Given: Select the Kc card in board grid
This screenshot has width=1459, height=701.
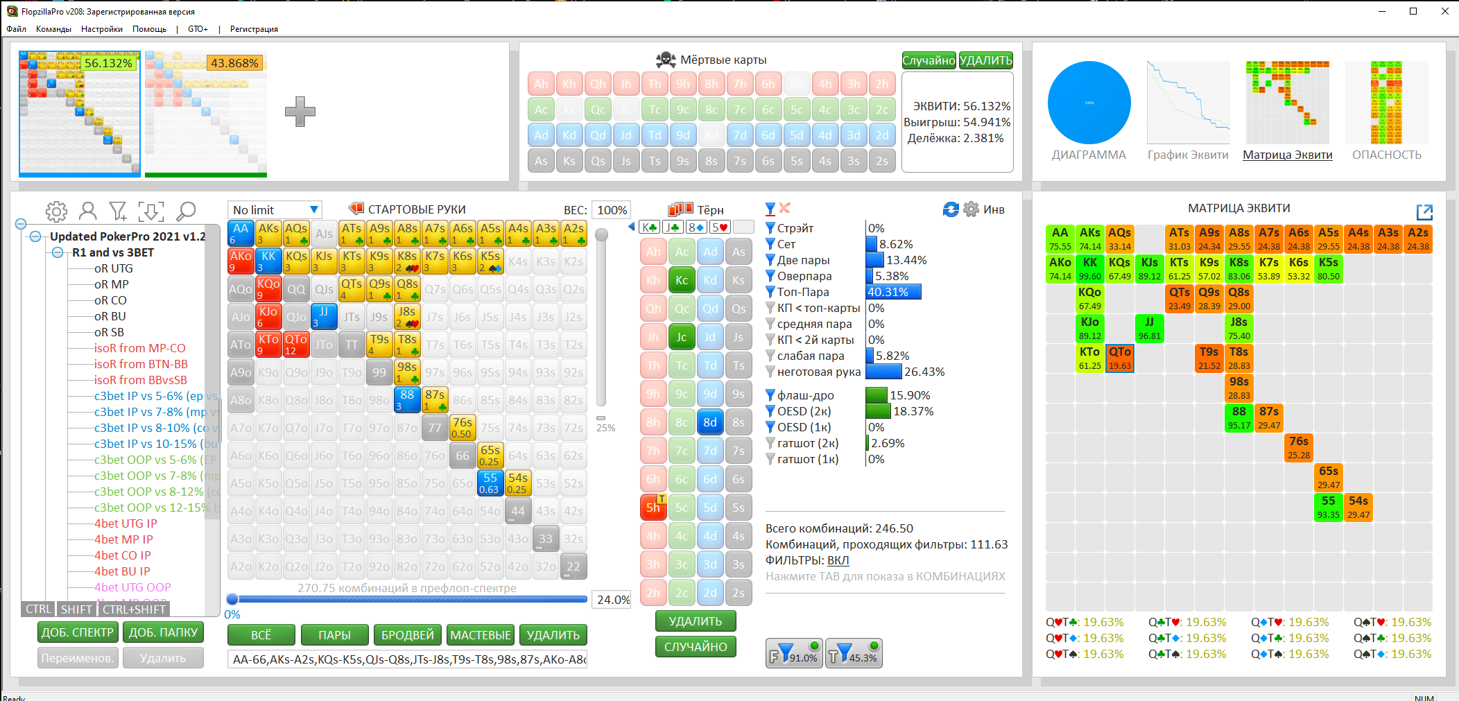Looking at the screenshot, I should coord(682,280).
